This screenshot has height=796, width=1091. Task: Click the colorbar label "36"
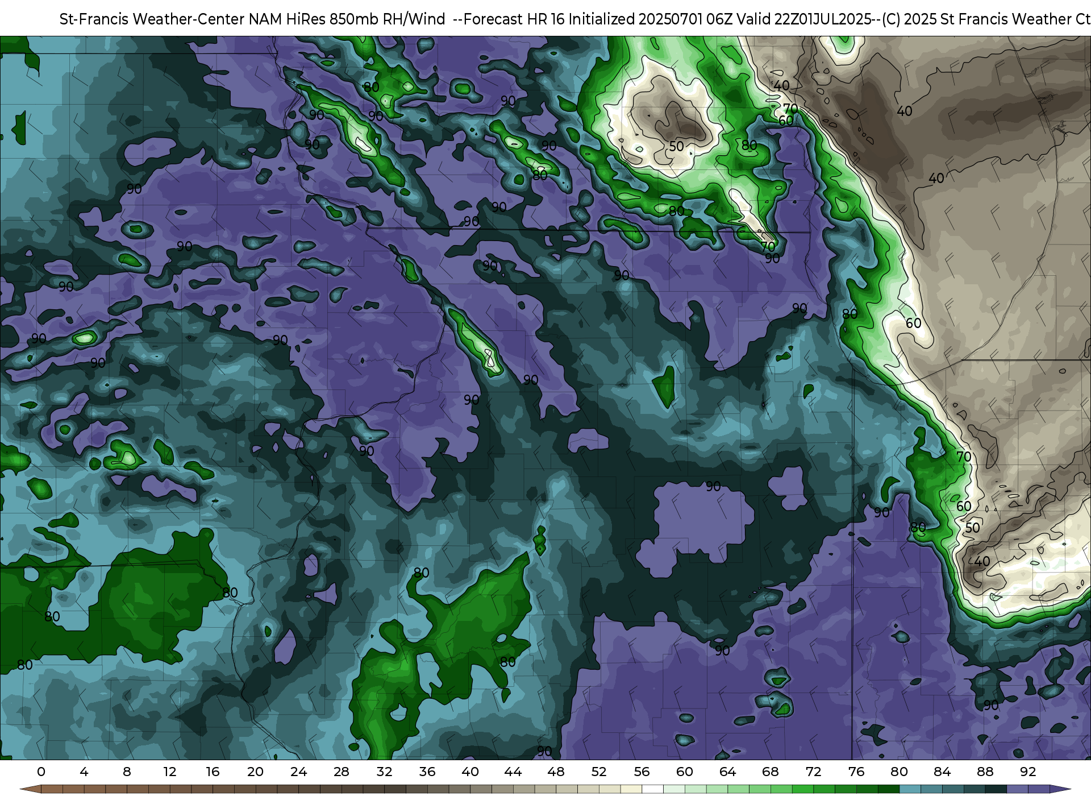[427, 772]
